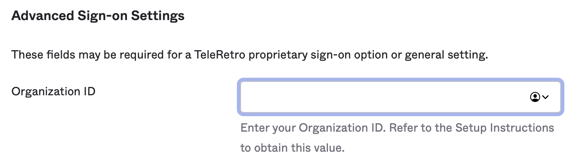Select the "Advanced Sign-on Settings" heading

[x=98, y=16]
